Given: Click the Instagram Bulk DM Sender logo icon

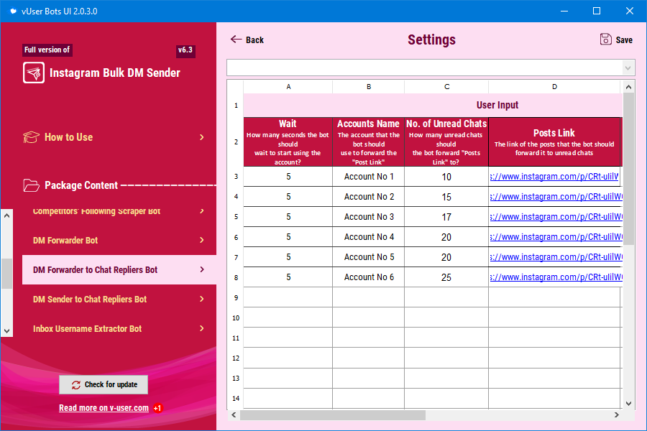Looking at the screenshot, I should tap(34, 73).
